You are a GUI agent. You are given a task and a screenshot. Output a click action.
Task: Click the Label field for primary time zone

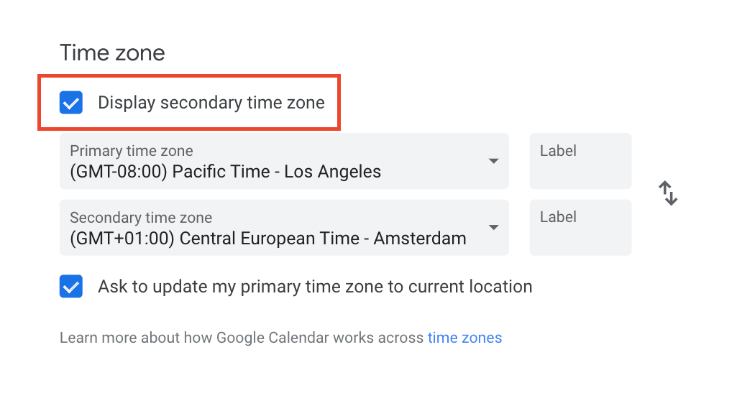(x=580, y=161)
